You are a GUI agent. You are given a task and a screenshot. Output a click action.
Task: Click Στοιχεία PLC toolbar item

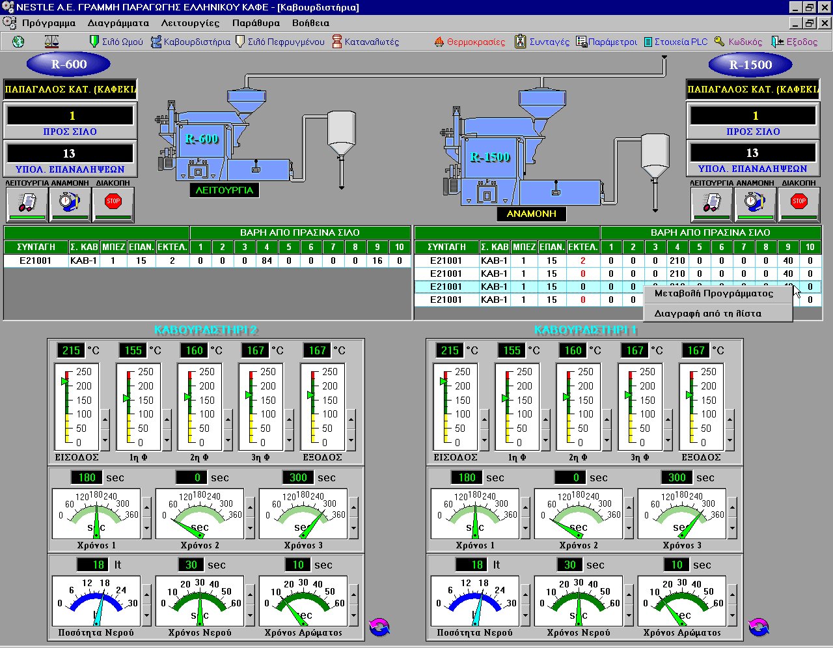(676, 42)
